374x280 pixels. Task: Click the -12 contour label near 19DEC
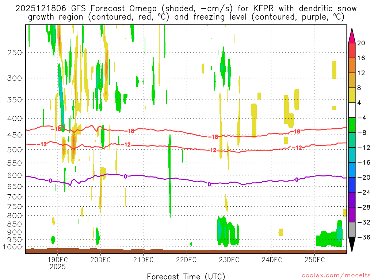click(x=42, y=144)
